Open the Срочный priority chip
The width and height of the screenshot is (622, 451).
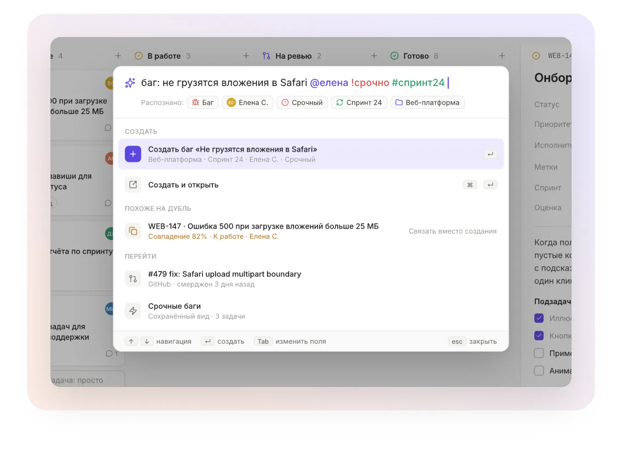(302, 102)
